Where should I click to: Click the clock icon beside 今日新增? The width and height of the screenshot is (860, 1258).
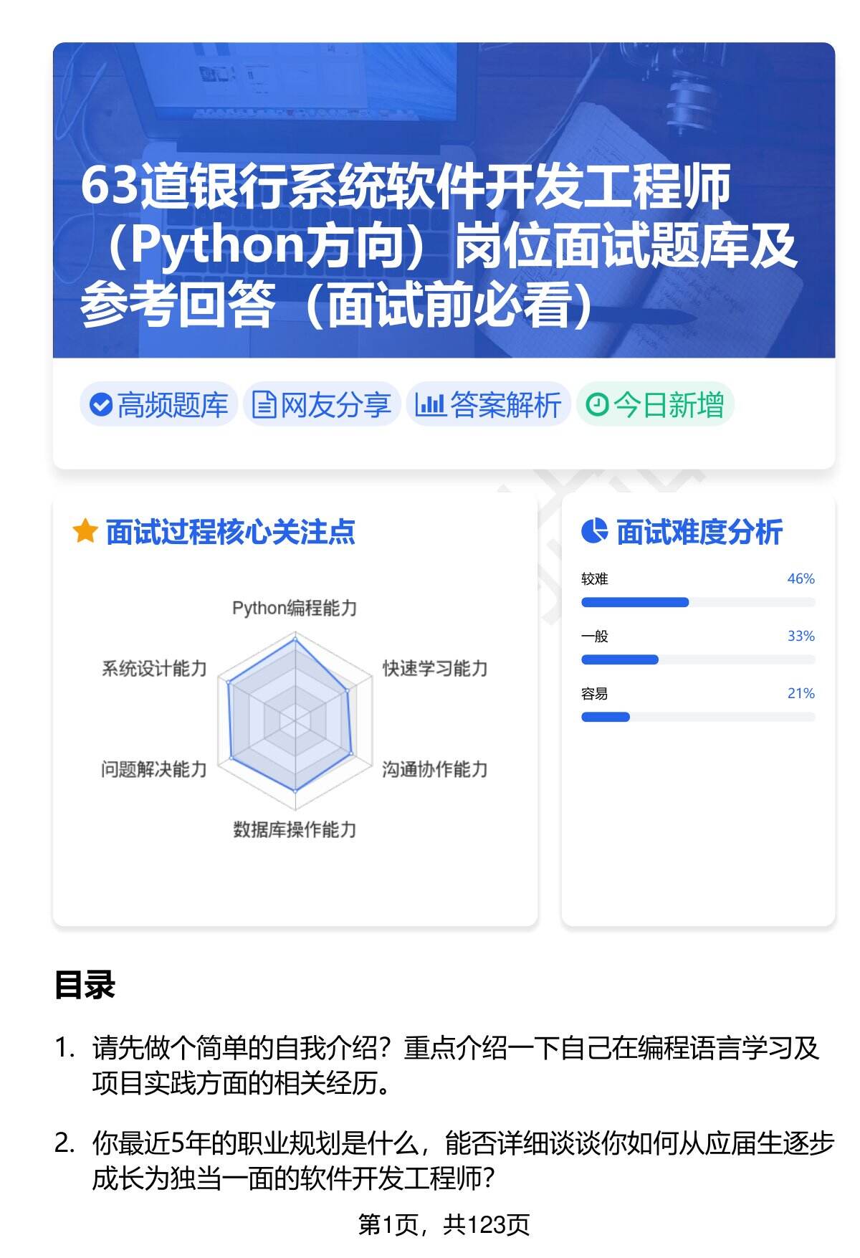click(x=596, y=405)
